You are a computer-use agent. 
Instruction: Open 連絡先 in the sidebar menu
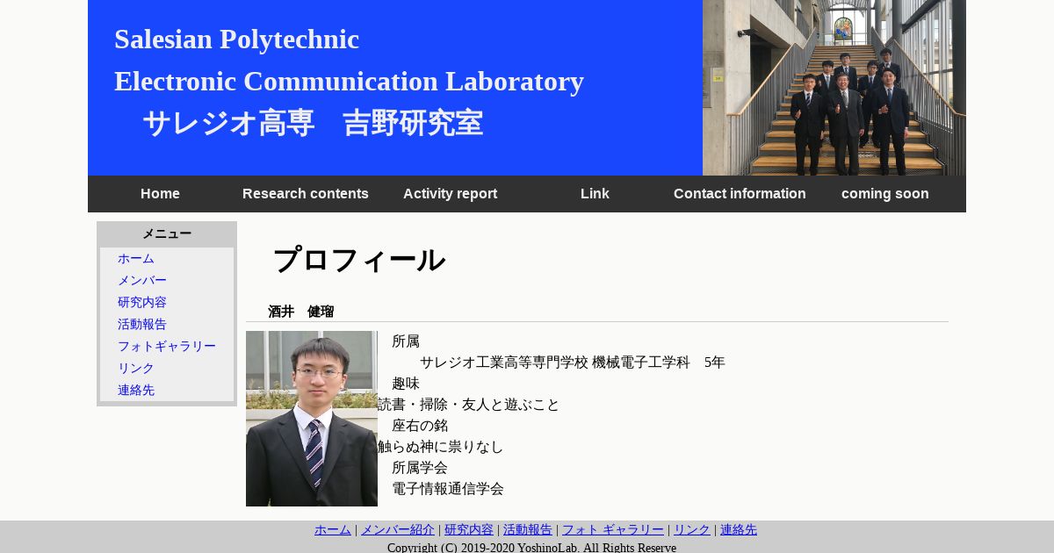136,391
